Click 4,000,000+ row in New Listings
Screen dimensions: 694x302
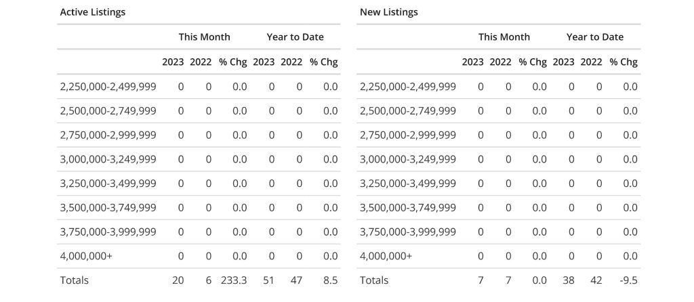tap(384, 256)
